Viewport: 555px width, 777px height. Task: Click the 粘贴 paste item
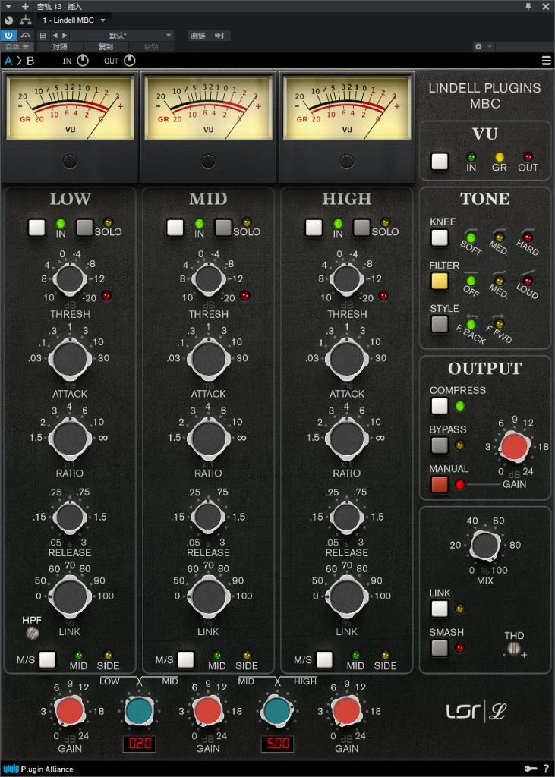151,46
